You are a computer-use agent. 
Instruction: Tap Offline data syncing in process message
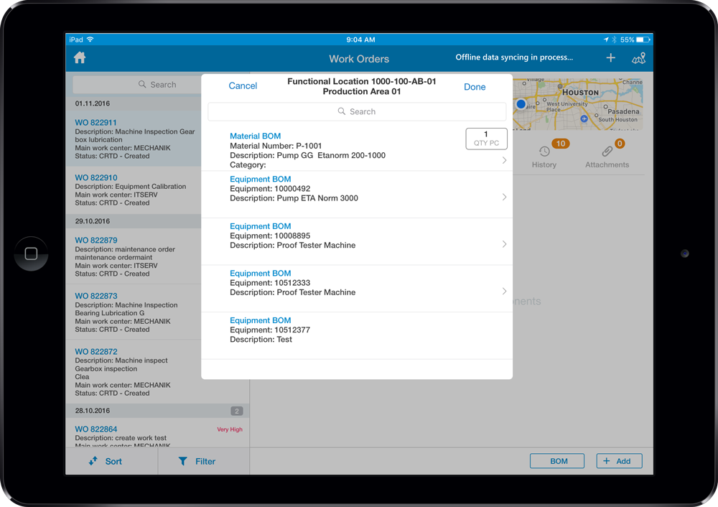click(x=514, y=57)
